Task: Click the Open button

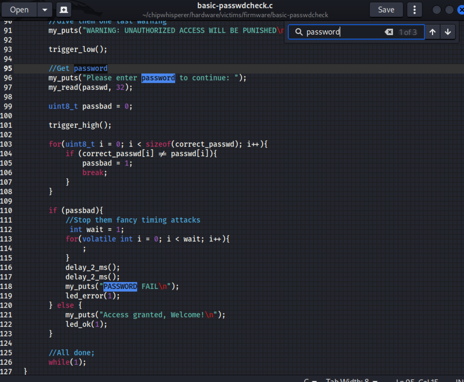Action: pos(19,10)
